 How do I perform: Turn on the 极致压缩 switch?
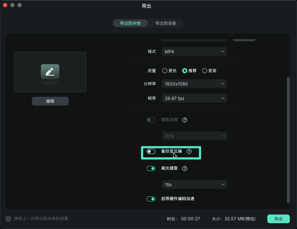point(151,120)
